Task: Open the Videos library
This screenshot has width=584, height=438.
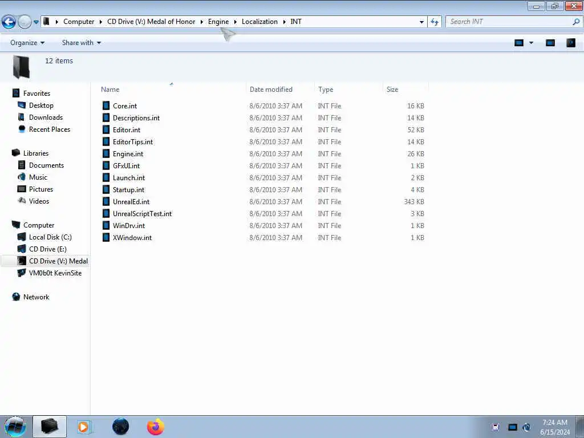Action: point(39,201)
